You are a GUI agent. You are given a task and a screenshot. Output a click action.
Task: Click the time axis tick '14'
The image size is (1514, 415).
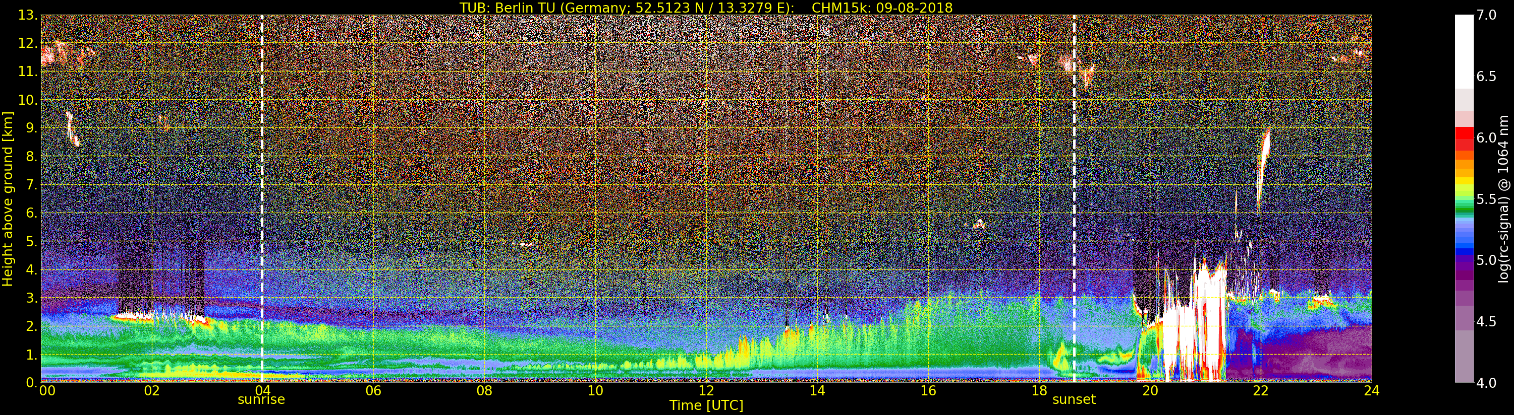click(817, 390)
